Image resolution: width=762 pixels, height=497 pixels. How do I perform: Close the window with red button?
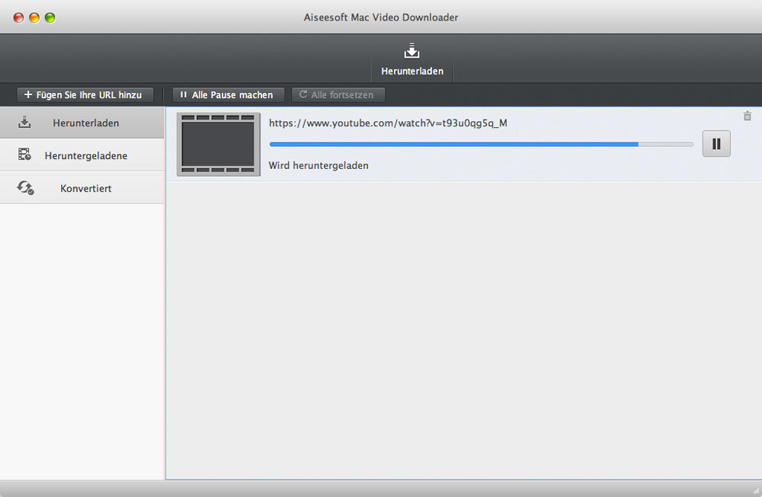click(18, 18)
